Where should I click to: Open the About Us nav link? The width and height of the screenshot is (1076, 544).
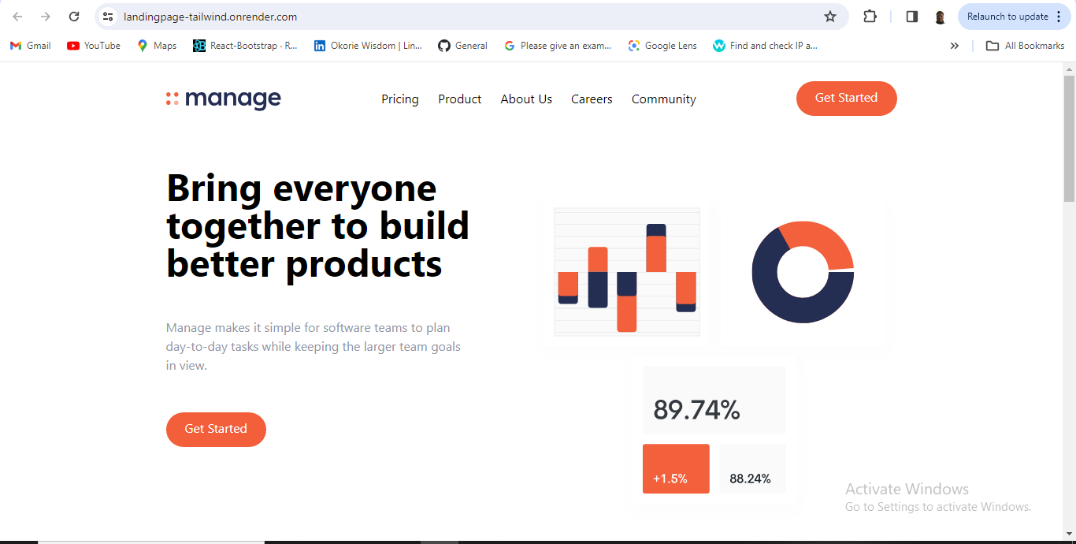[x=526, y=99]
